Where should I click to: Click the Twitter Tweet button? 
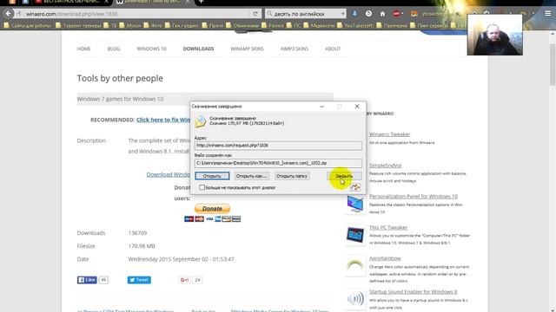(x=139, y=280)
